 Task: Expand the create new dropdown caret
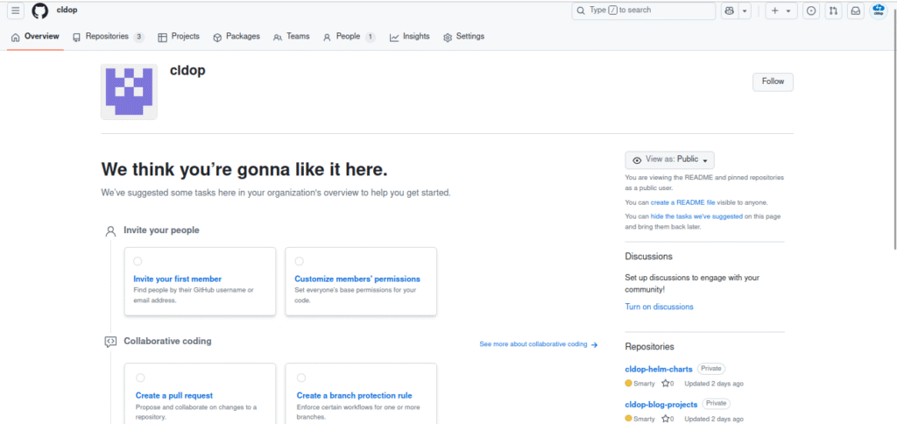(x=788, y=11)
